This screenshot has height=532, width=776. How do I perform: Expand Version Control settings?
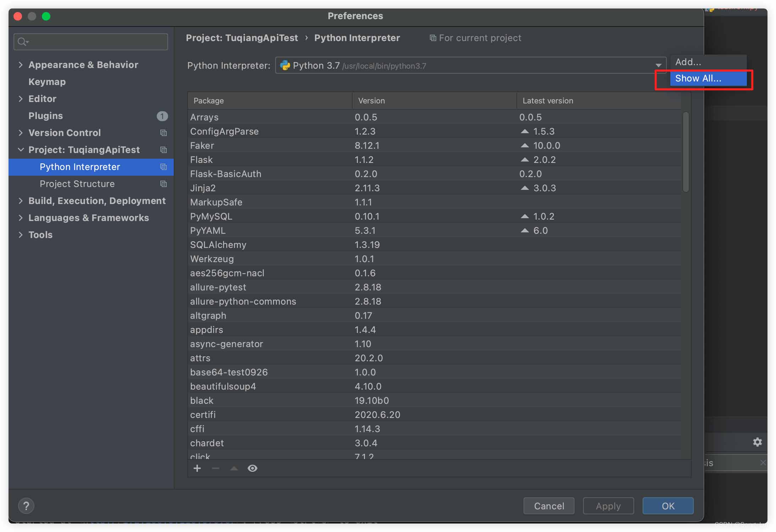20,132
